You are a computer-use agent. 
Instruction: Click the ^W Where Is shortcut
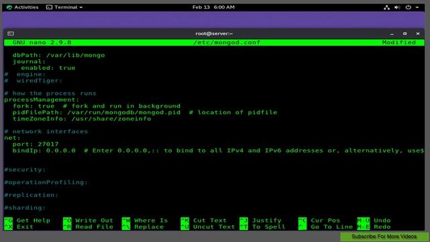(145, 220)
